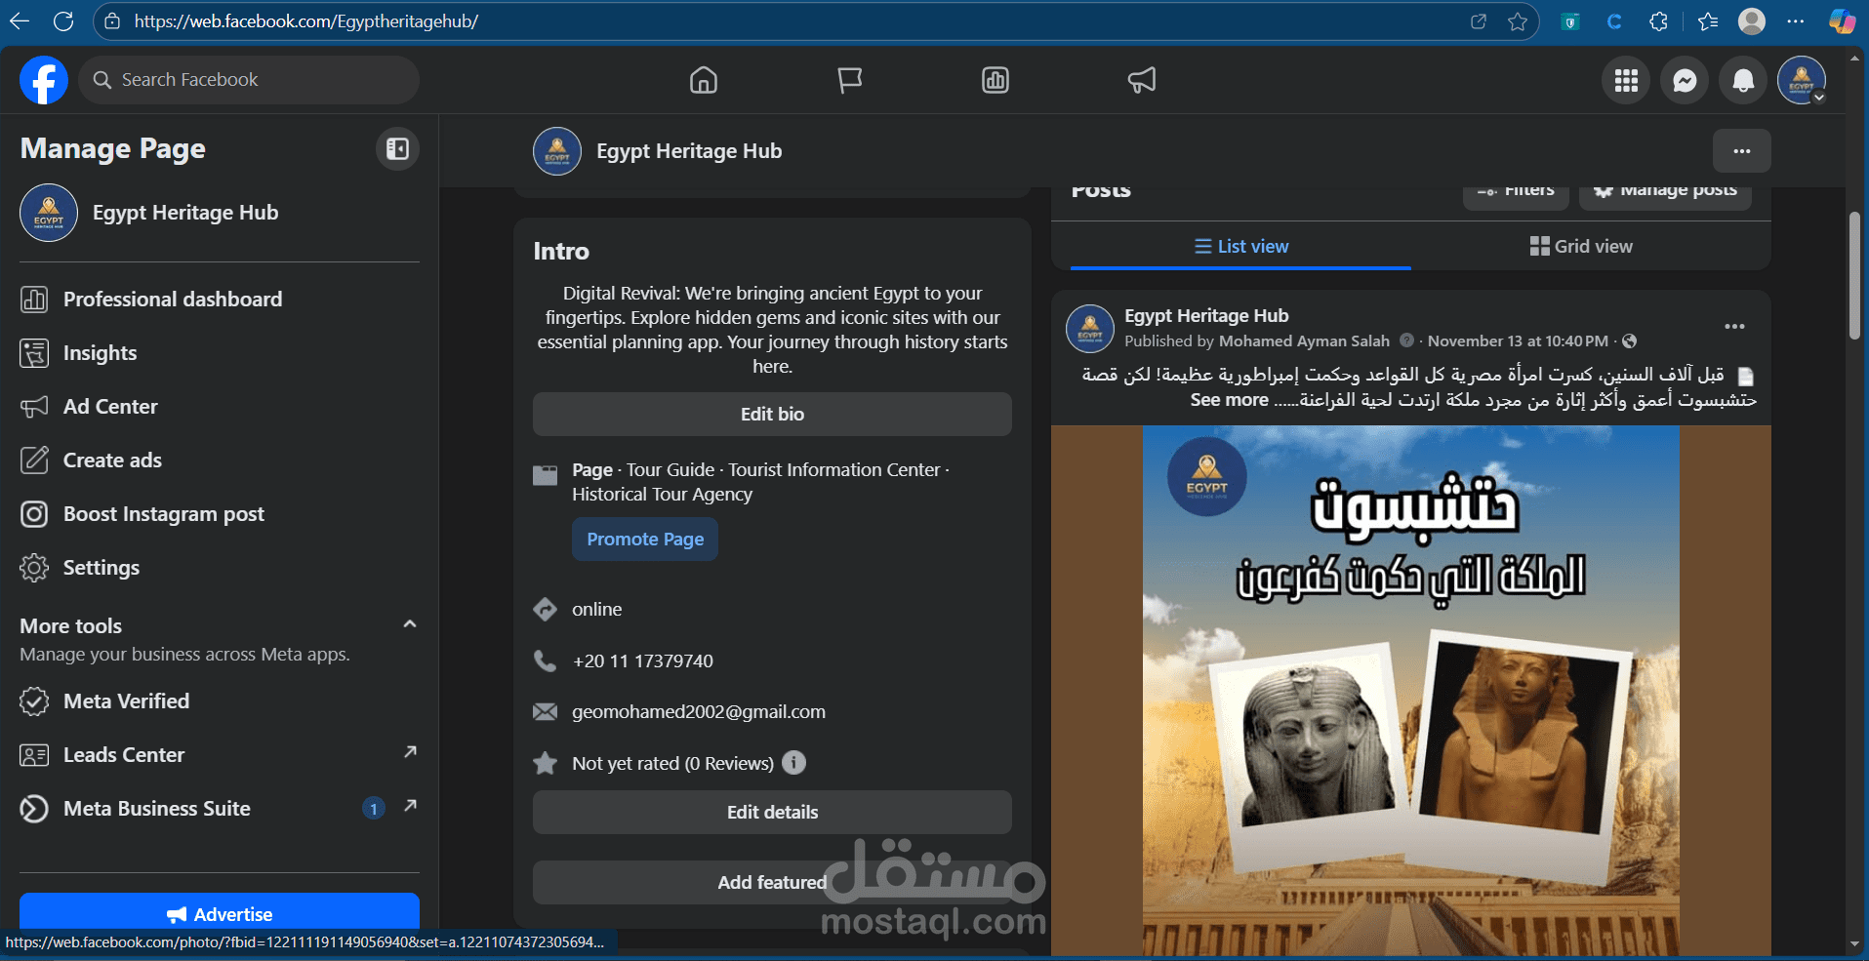
Task: Click Promote Page button
Action: [x=645, y=540]
